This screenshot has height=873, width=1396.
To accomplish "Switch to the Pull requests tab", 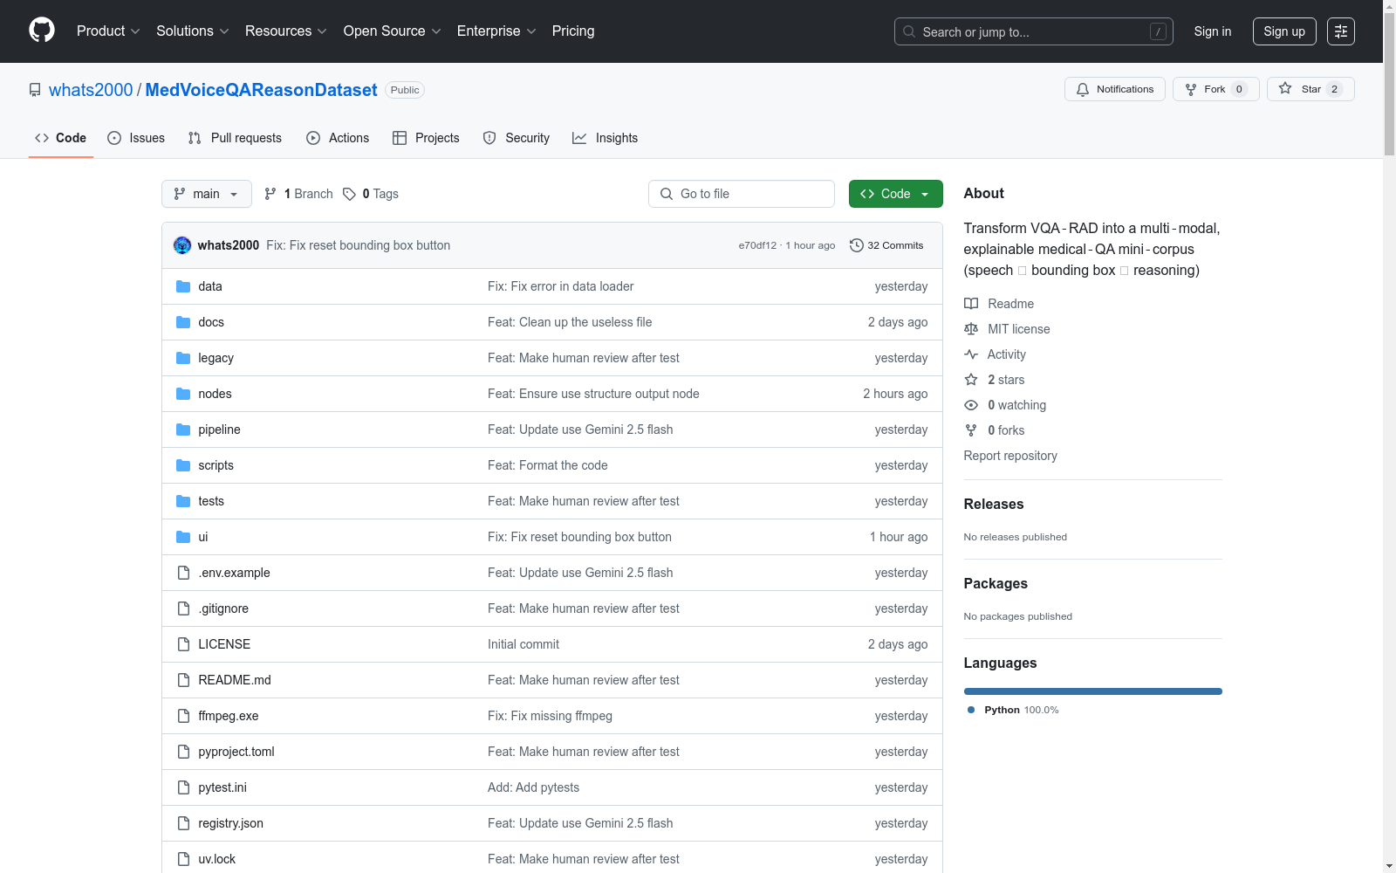I will (235, 138).
